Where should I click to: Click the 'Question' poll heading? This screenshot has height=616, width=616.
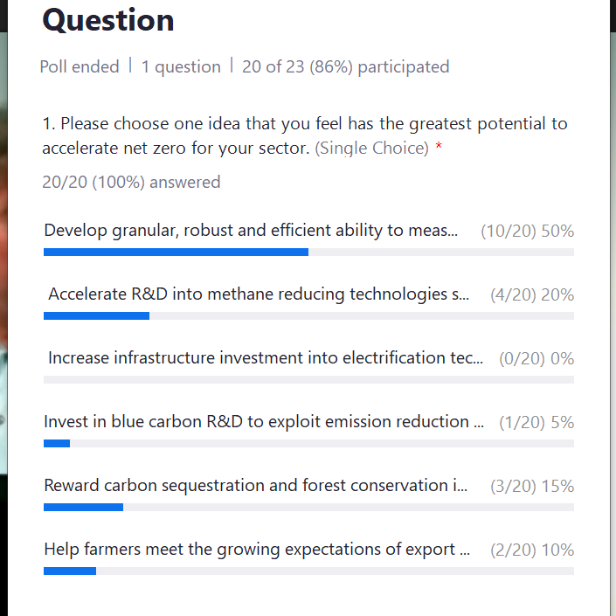[108, 20]
